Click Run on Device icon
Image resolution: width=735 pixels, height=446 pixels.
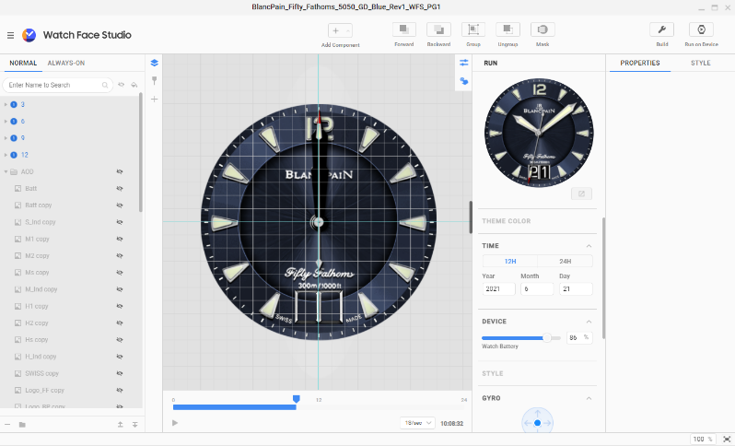coord(701,29)
